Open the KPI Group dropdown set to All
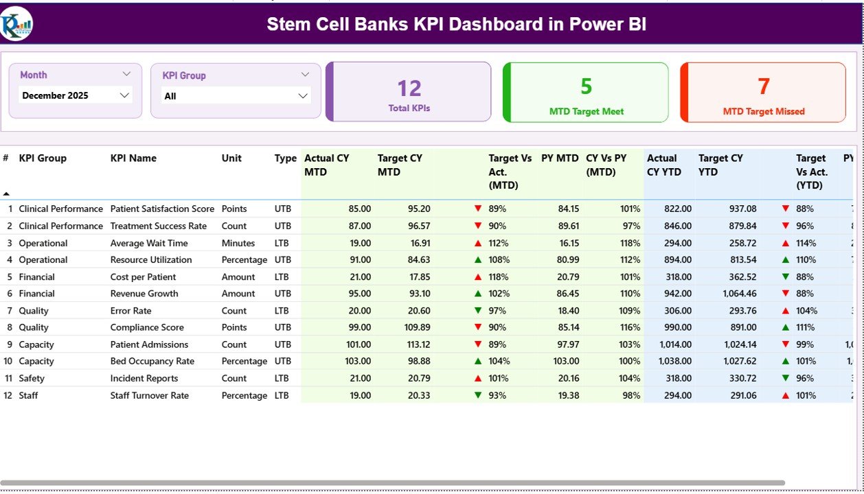The width and height of the screenshot is (864, 494). click(235, 95)
